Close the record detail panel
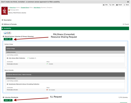The width and height of the screenshot is (131, 103). click(x=128, y=2)
